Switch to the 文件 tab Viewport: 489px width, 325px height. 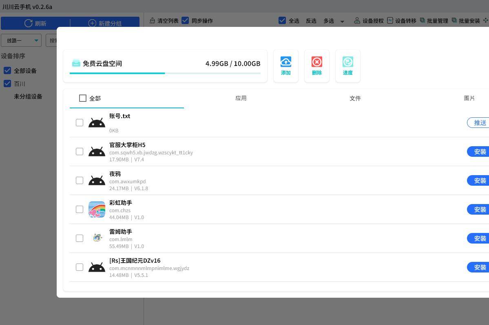point(355,99)
